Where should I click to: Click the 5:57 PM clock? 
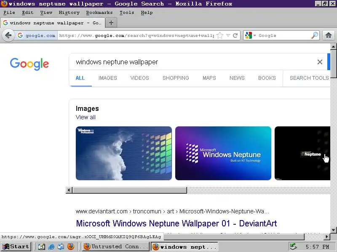tap(317, 247)
